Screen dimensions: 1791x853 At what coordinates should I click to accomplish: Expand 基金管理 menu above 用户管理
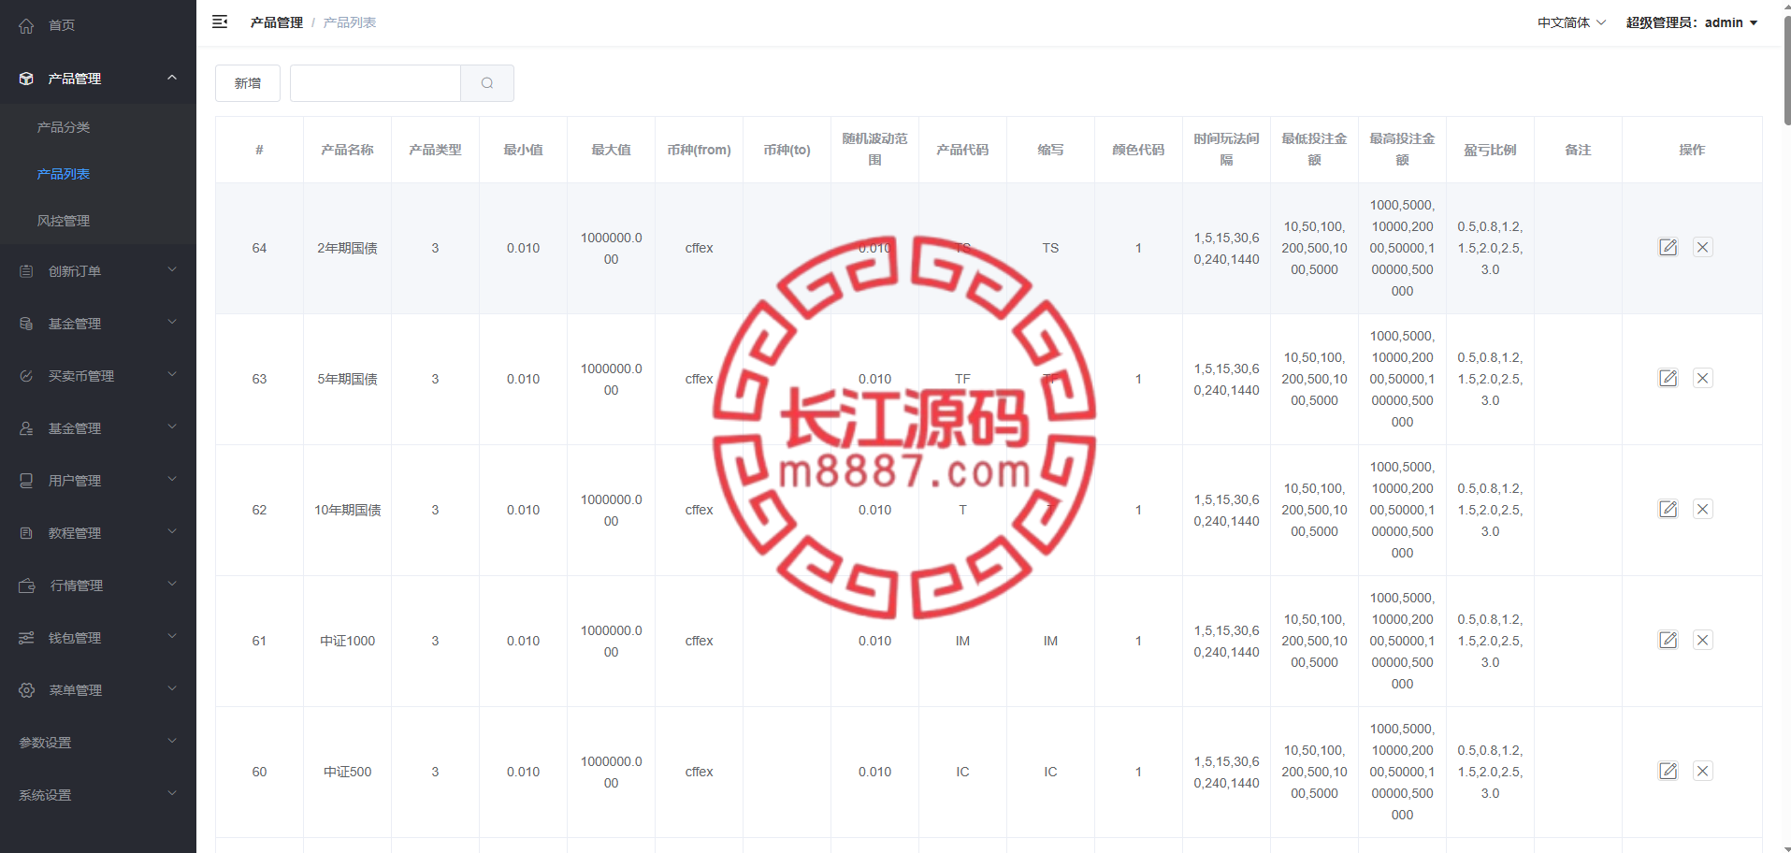[x=172, y=427]
